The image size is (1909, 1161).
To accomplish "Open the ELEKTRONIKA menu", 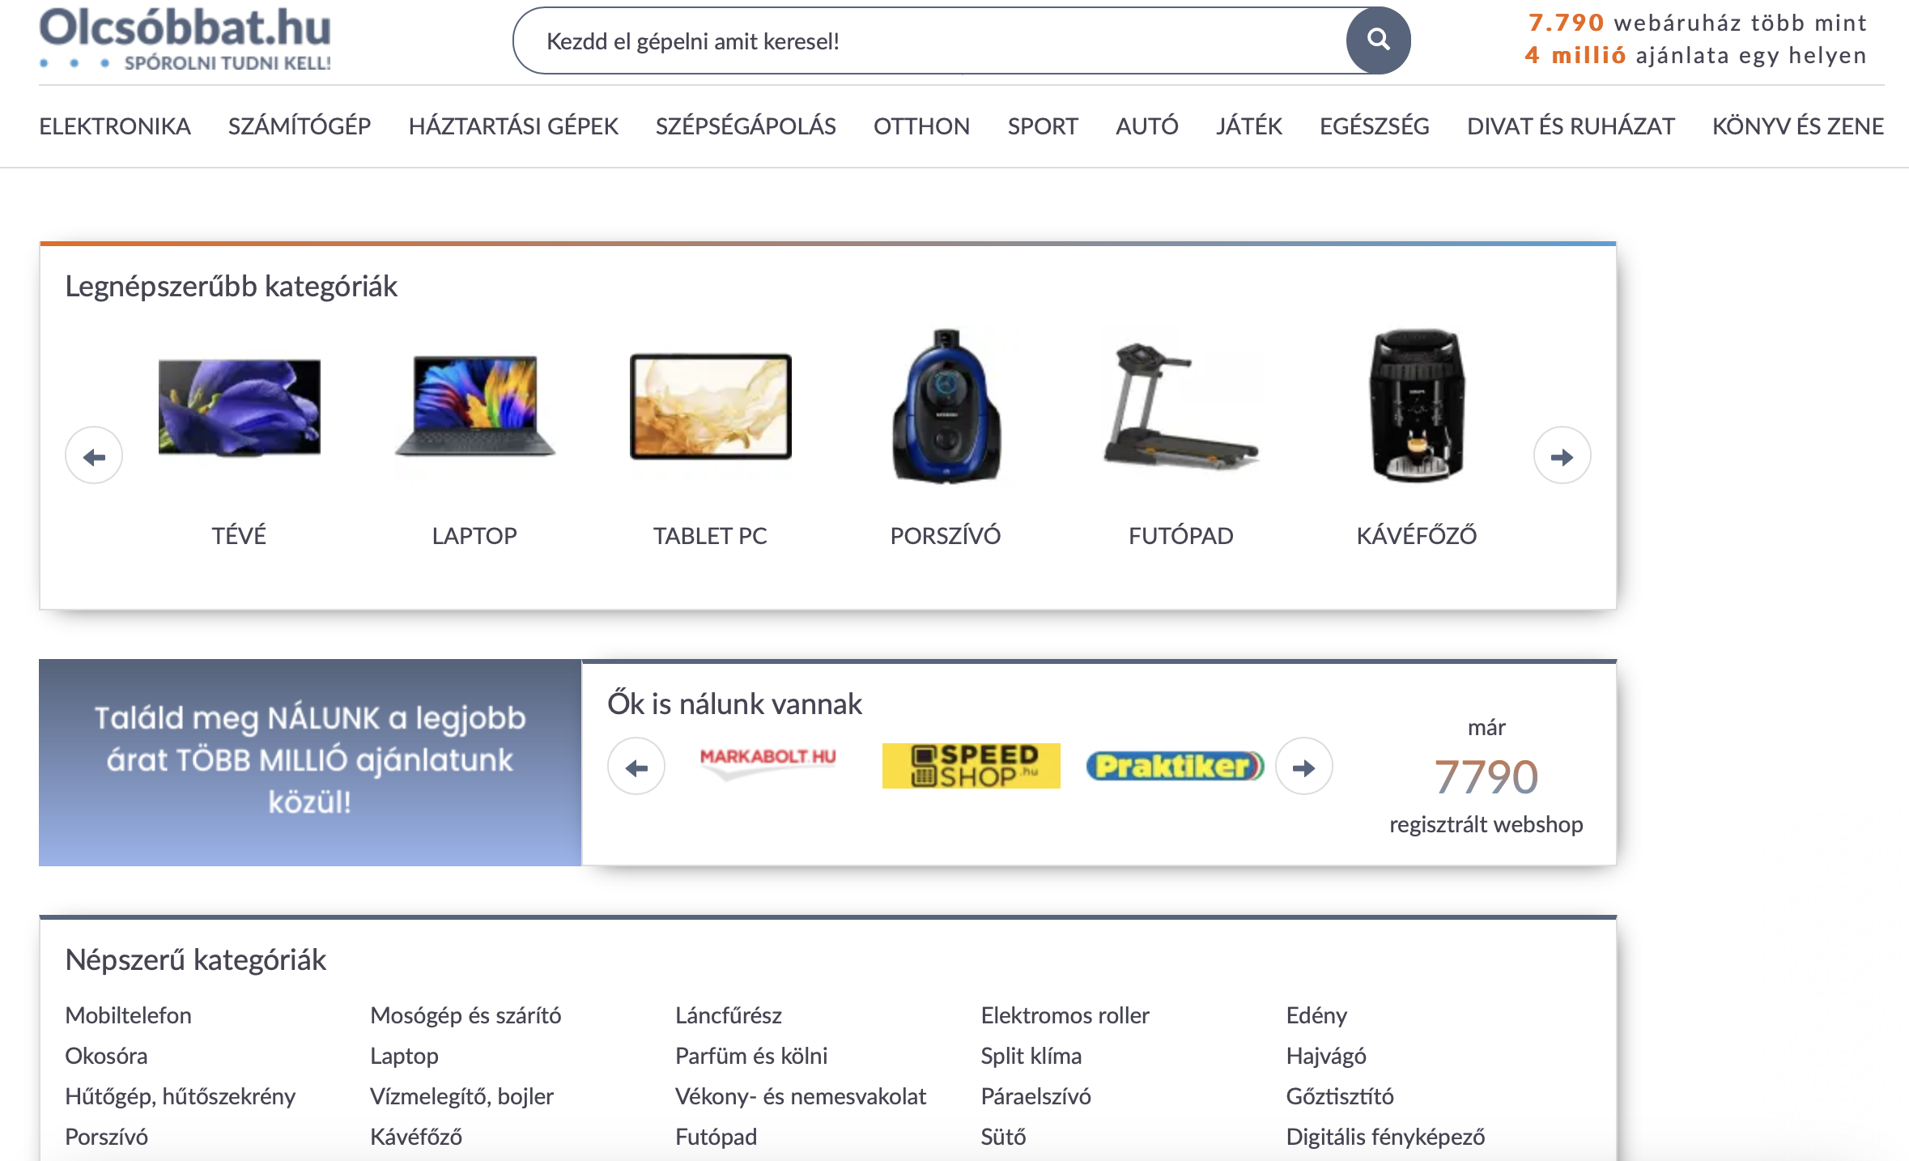I will coord(115,126).
